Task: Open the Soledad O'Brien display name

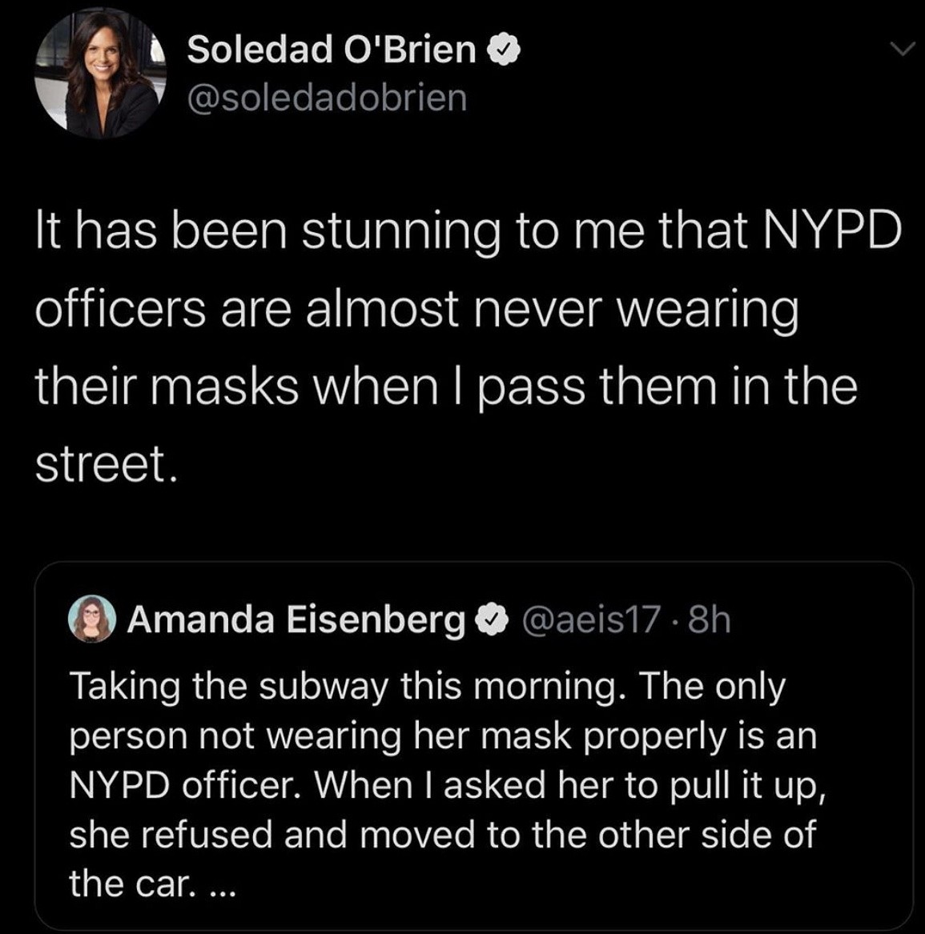Action: 332,50
